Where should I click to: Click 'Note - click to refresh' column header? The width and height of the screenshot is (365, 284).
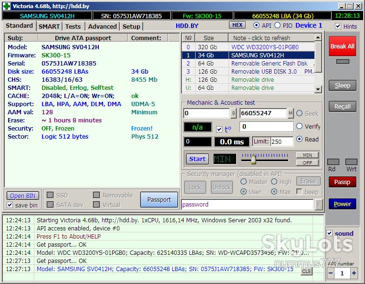coord(271,38)
